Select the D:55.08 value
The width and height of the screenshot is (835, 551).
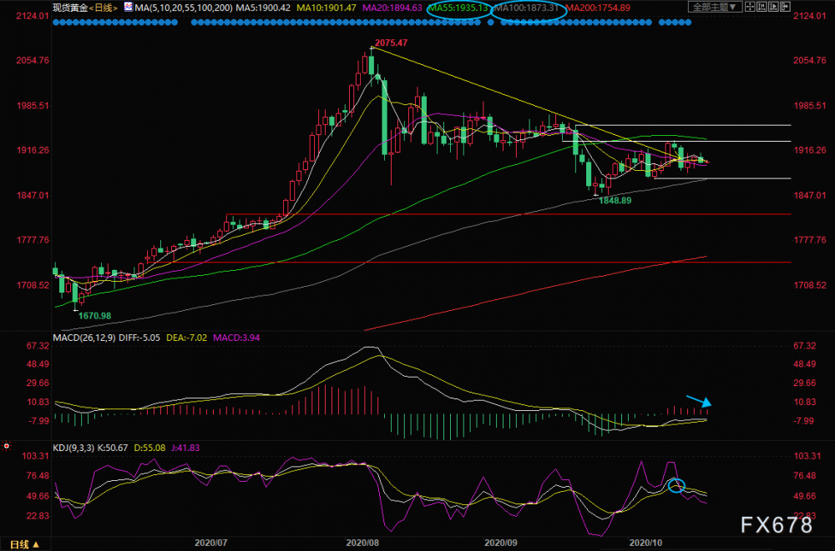click(149, 448)
